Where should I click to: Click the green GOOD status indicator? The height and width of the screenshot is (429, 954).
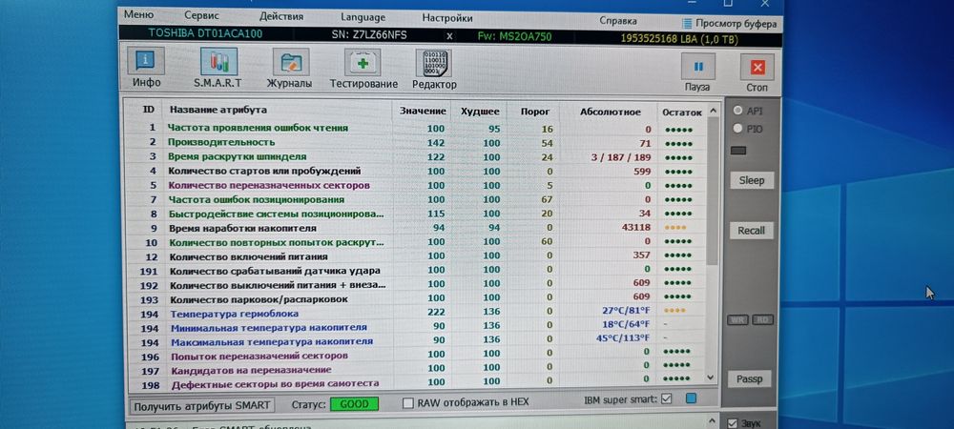(x=354, y=404)
